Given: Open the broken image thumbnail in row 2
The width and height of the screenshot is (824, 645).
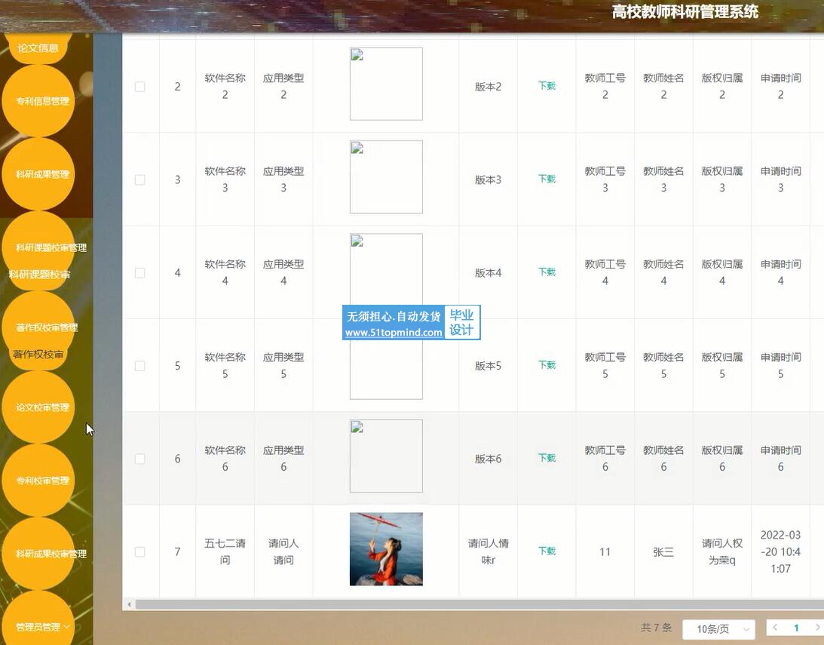Looking at the screenshot, I should click(386, 84).
